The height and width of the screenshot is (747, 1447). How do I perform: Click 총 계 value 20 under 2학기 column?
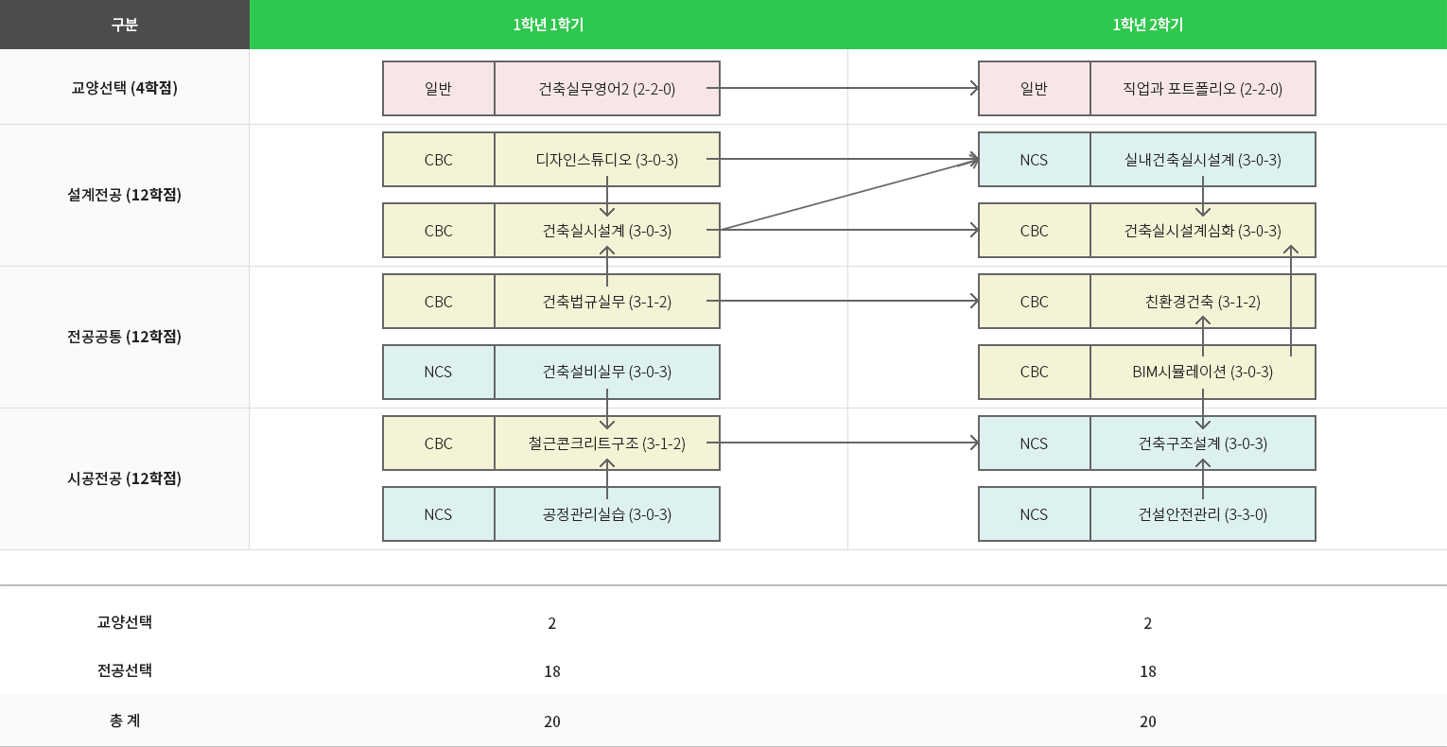[1148, 721]
